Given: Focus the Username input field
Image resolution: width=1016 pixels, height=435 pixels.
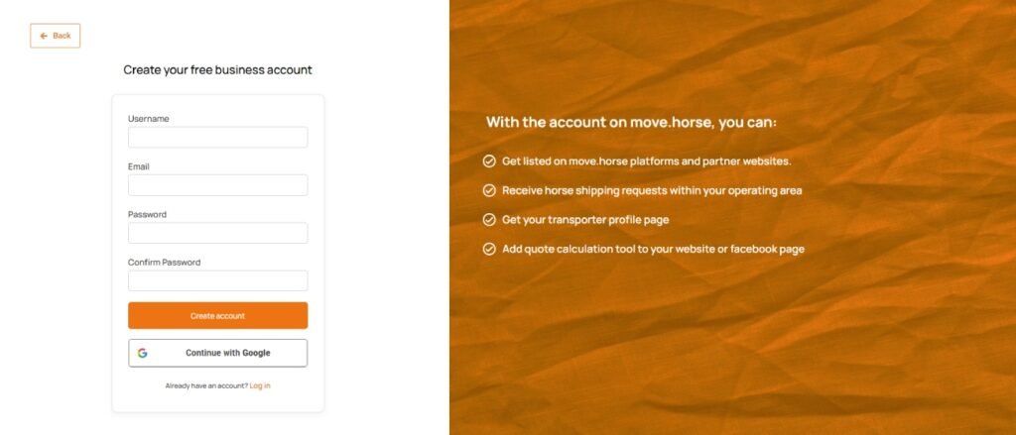Looking at the screenshot, I should coord(217,137).
